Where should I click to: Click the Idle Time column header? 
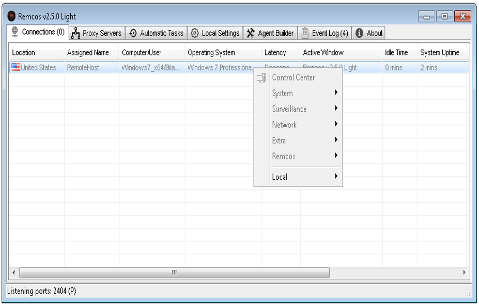click(x=396, y=52)
